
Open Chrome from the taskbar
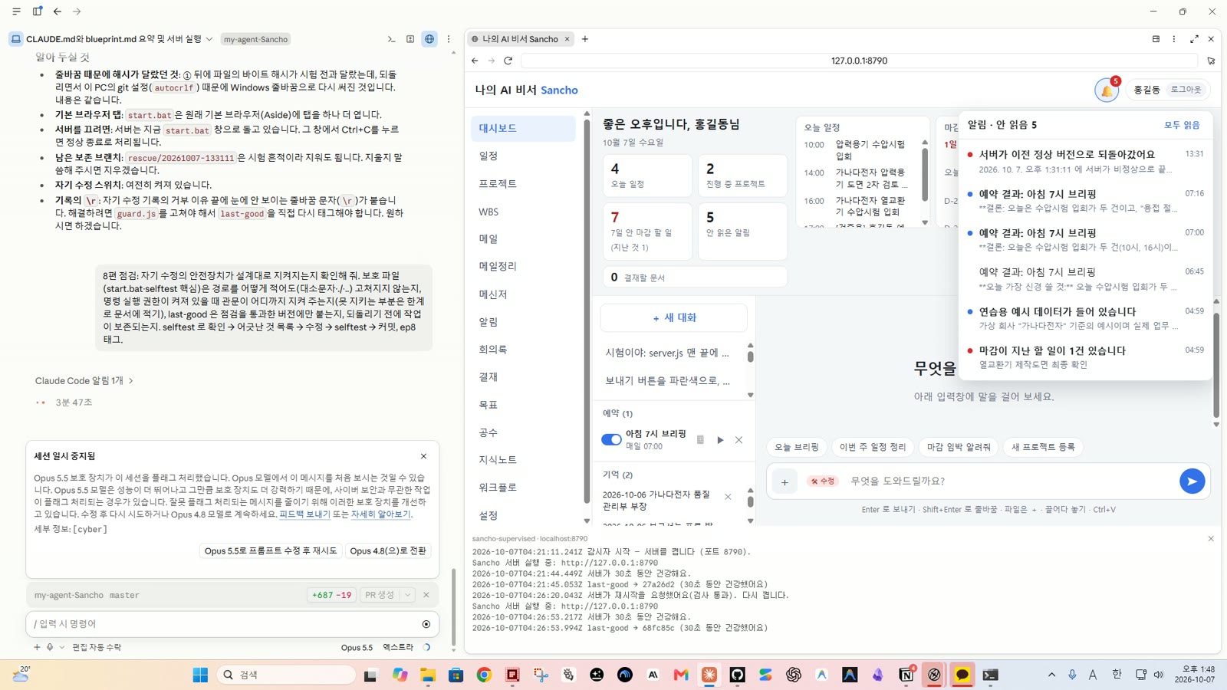[484, 675]
